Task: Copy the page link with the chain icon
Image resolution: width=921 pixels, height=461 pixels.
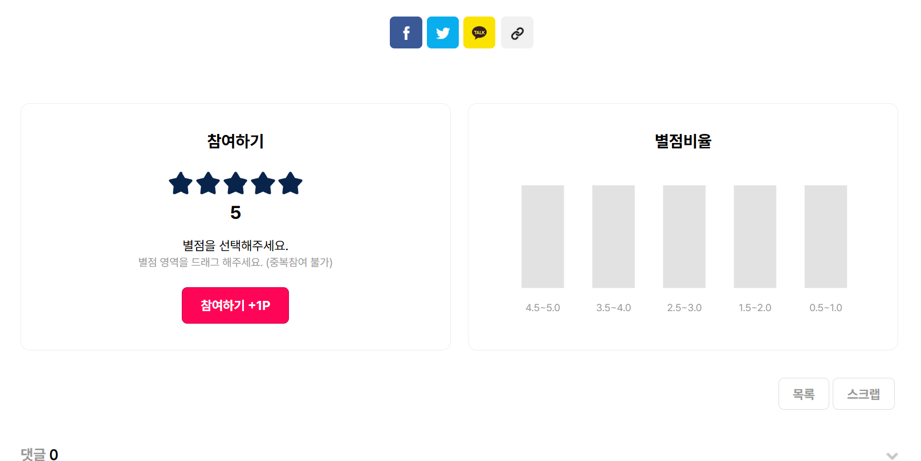Action: [x=517, y=32]
